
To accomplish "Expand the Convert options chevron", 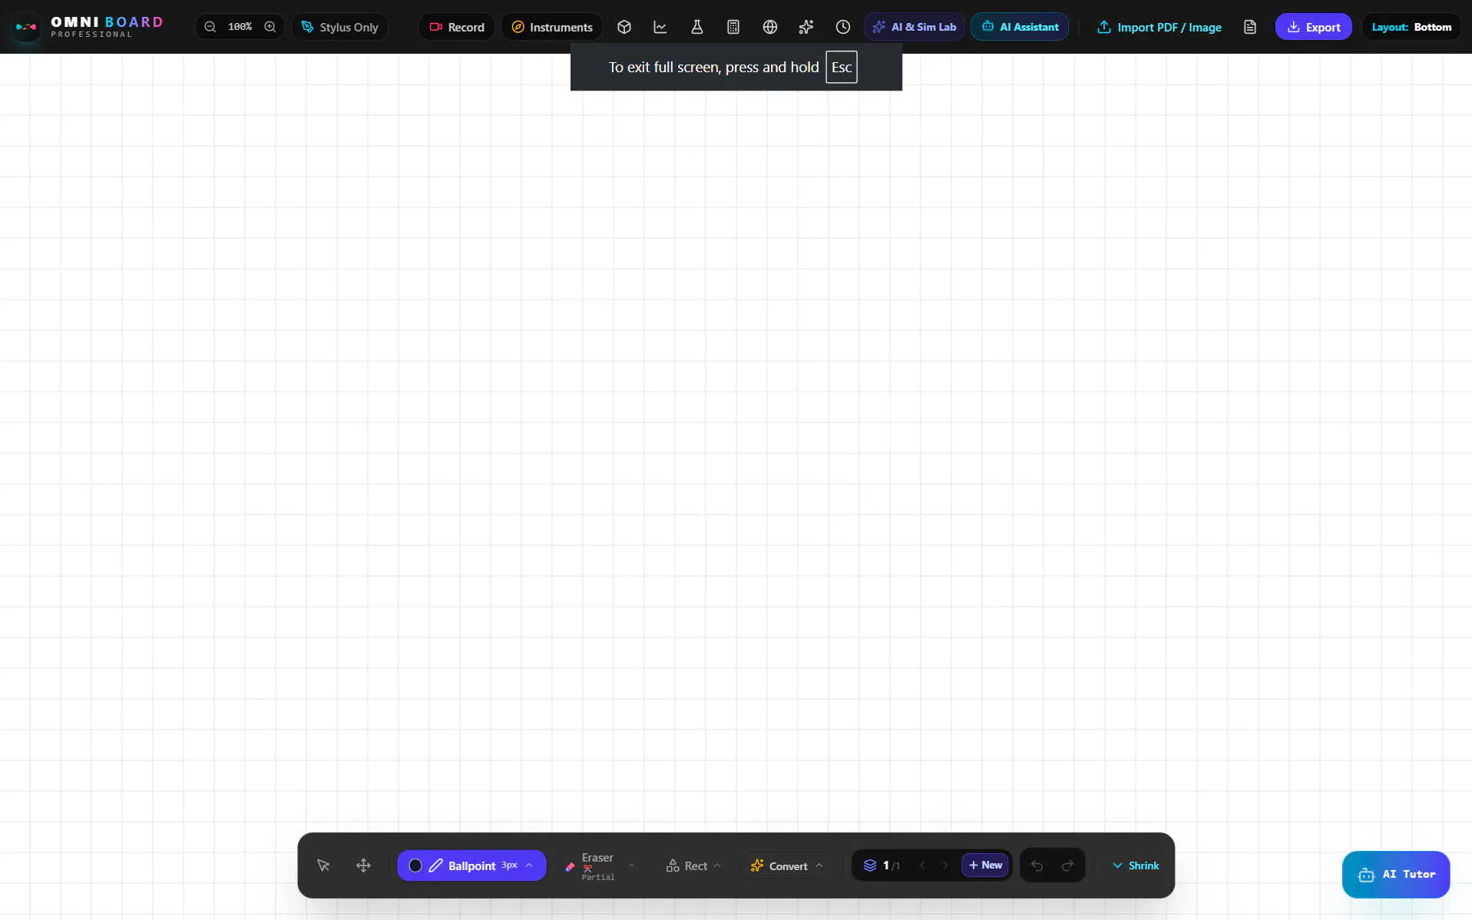I will click(819, 865).
